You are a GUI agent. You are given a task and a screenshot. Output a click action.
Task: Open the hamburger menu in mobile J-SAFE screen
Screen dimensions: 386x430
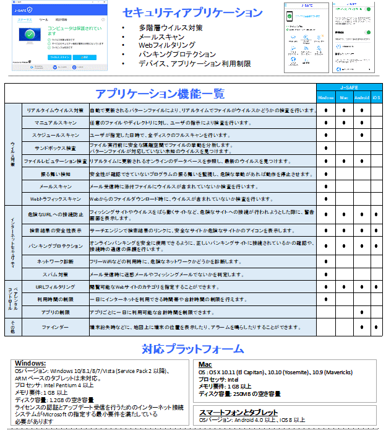[x=286, y=5]
